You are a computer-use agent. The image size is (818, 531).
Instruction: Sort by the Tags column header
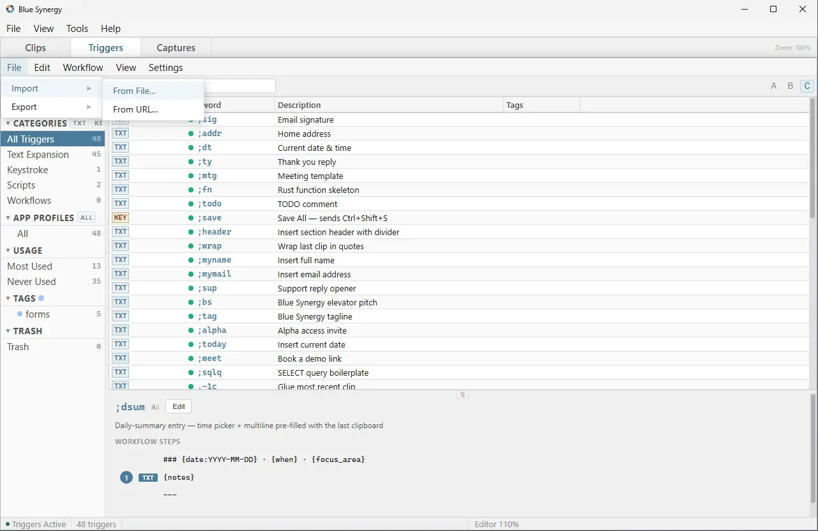coord(542,105)
